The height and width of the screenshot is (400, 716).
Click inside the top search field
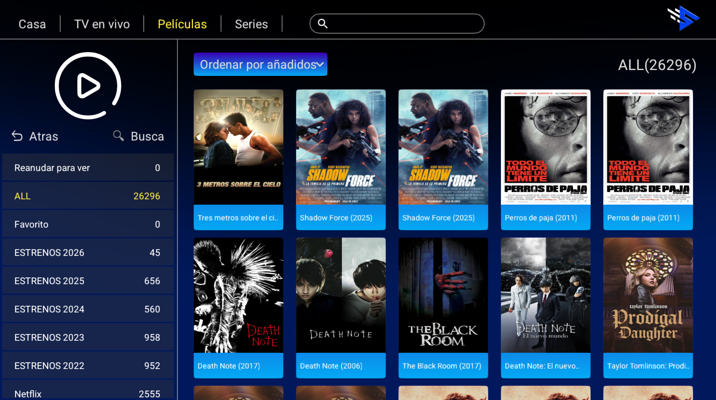click(404, 24)
